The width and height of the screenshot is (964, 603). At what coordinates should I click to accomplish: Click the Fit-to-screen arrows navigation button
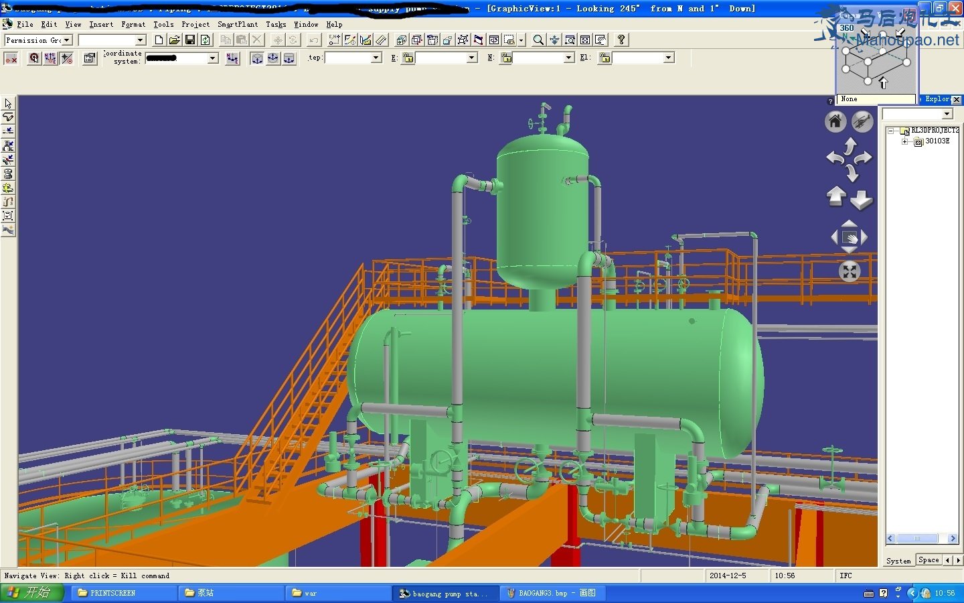coord(850,271)
